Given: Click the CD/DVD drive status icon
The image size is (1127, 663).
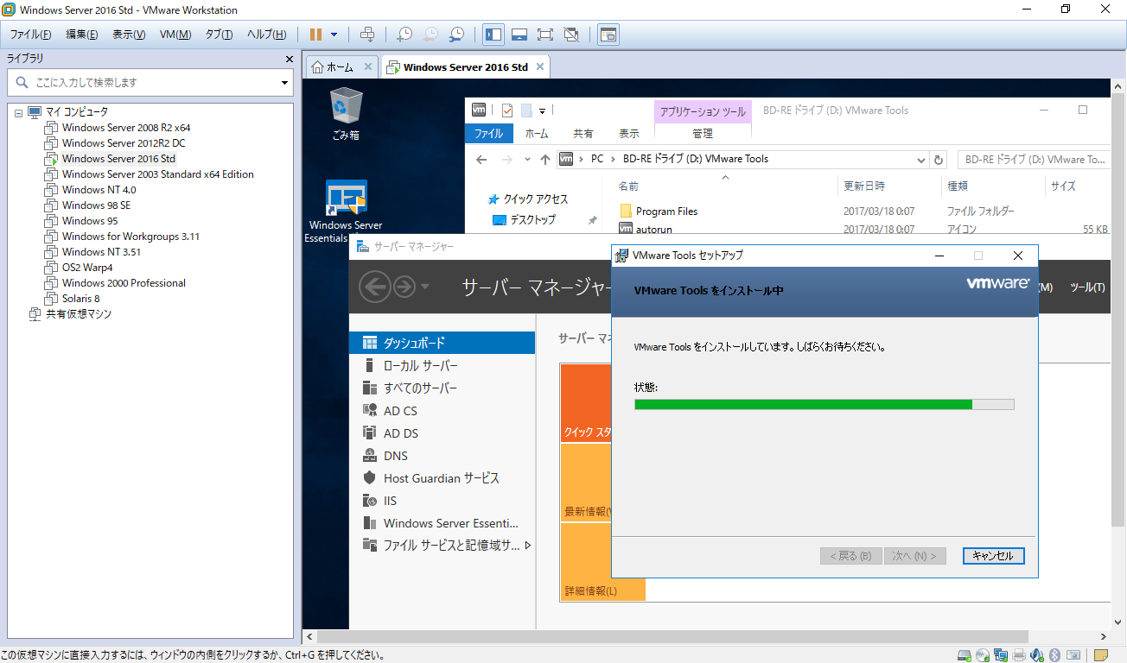Looking at the screenshot, I should tap(983, 655).
